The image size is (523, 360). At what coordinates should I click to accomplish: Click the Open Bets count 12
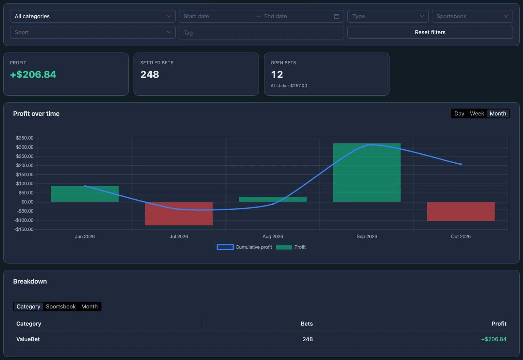point(277,74)
